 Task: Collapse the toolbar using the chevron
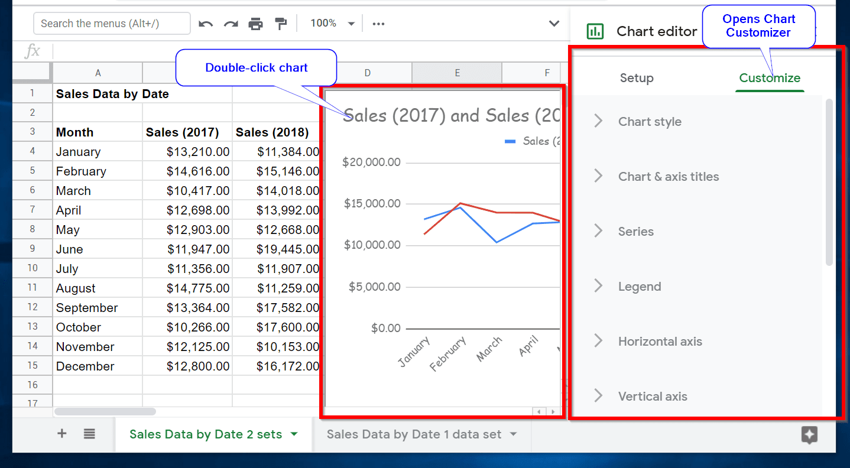(554, 23)
